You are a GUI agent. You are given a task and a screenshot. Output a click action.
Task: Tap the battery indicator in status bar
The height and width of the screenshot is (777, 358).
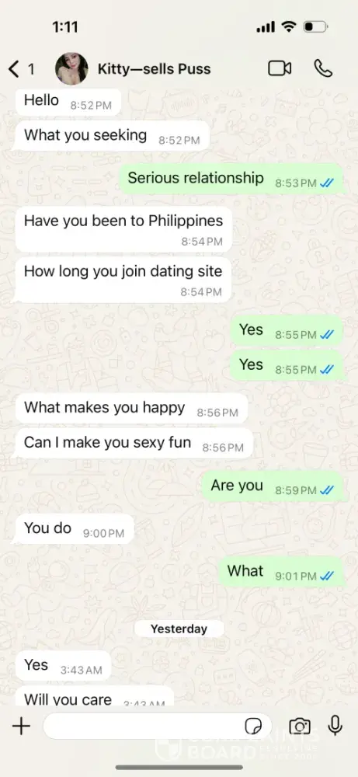point(315,26)
